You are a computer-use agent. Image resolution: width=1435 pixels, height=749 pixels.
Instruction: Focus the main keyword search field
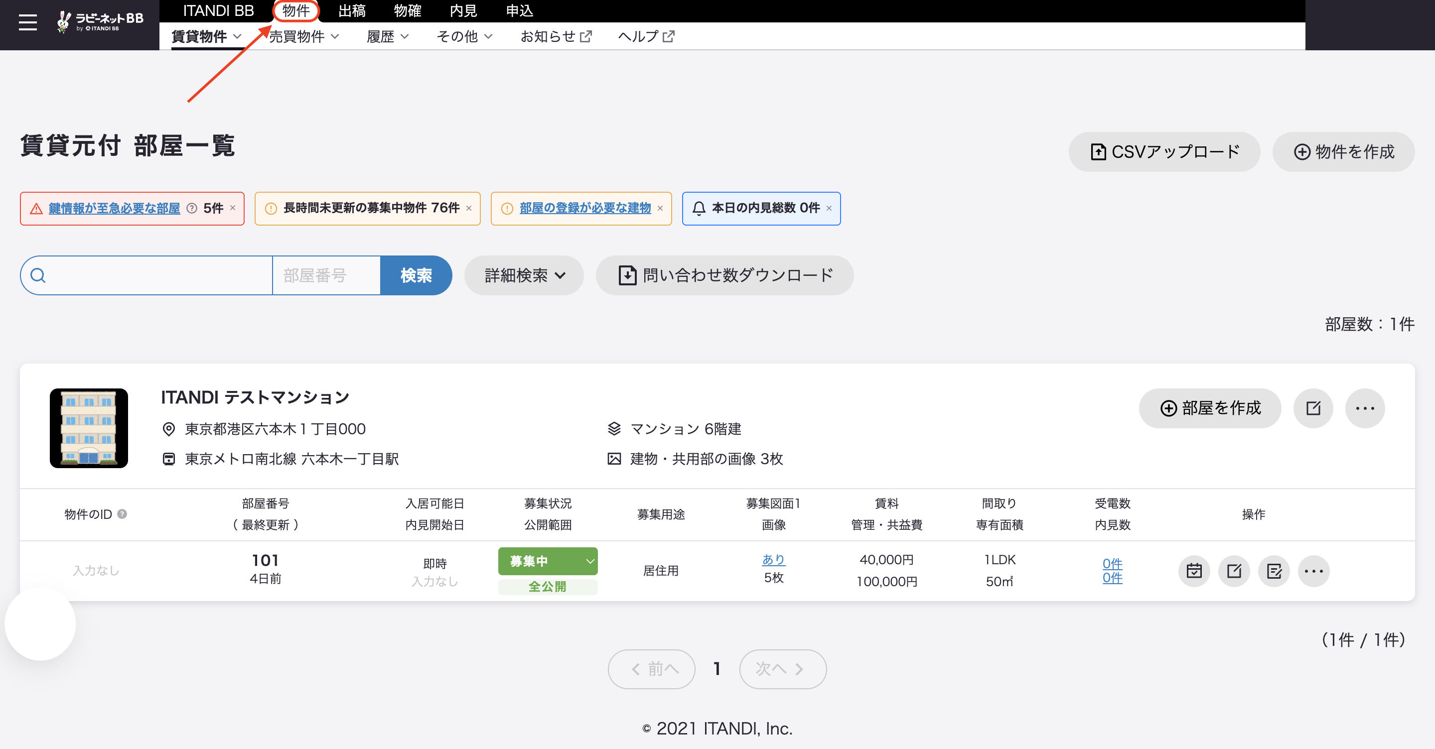(x=146, y=275)
